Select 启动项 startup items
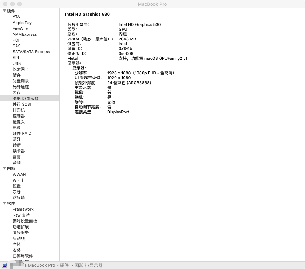The width and height of the screenshot is (305, 269). pyautogui.click(x=19, y=239)
